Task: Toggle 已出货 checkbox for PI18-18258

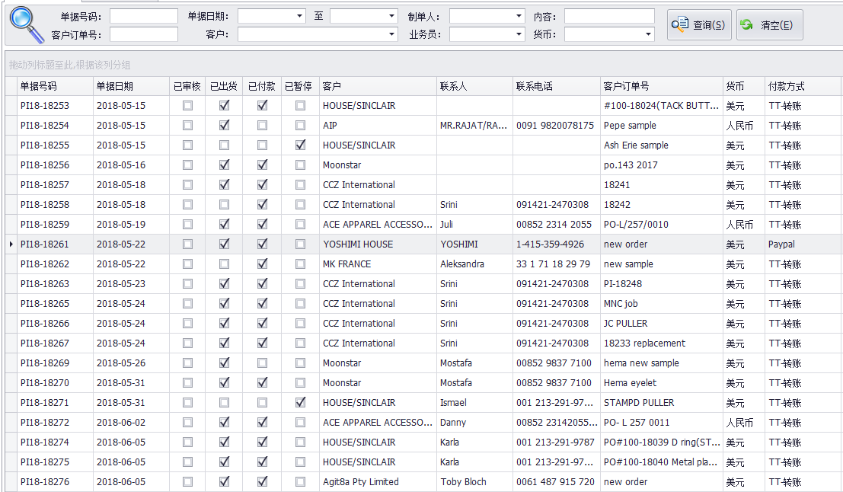Action: [224, 204]
